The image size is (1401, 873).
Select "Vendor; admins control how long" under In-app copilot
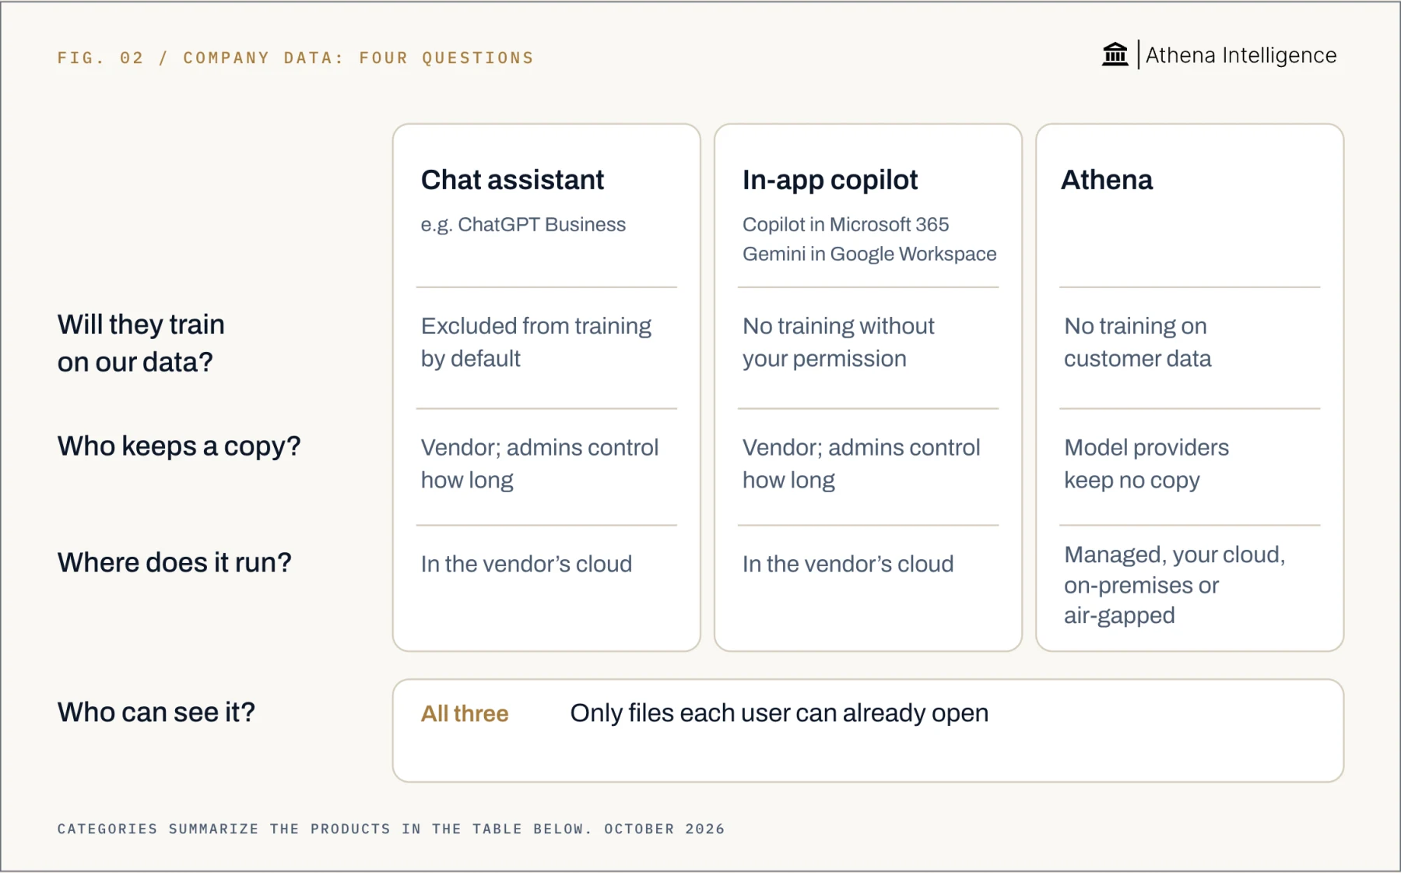[x=861, y=463]
